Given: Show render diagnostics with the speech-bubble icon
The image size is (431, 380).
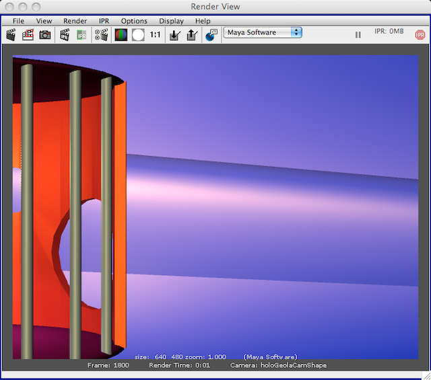Looking at the screenshot, I should pyautogui.click(x=211, y=34).
